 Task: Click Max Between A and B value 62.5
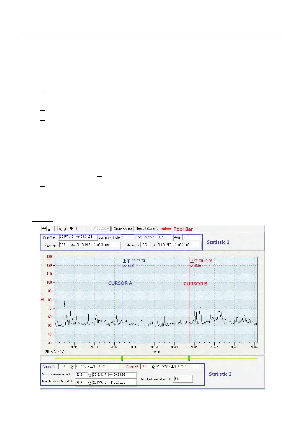click(81, 375)
